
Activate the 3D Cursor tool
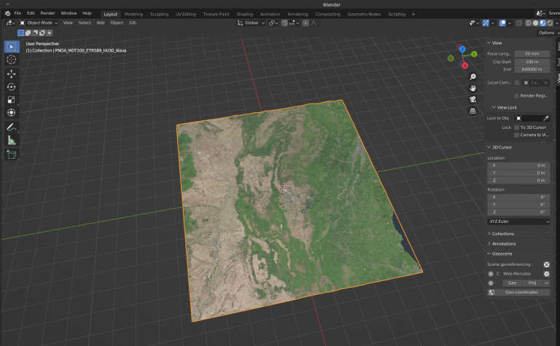pyautogui.click(x=12, y=60)
